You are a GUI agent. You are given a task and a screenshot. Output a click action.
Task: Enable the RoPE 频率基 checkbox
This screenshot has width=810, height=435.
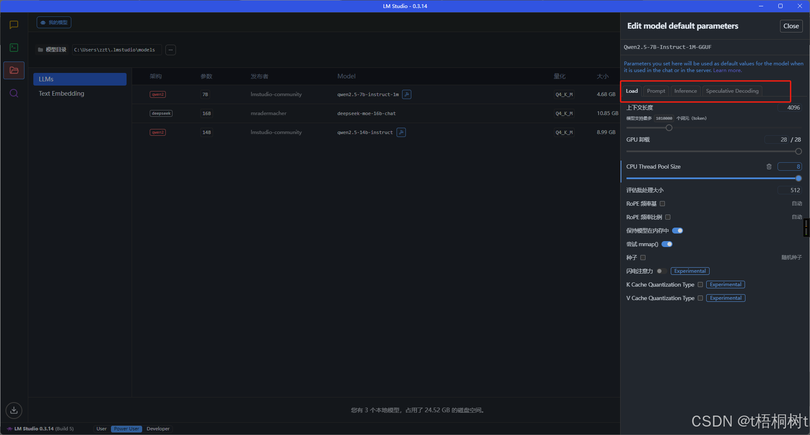(x=662, y=204)
